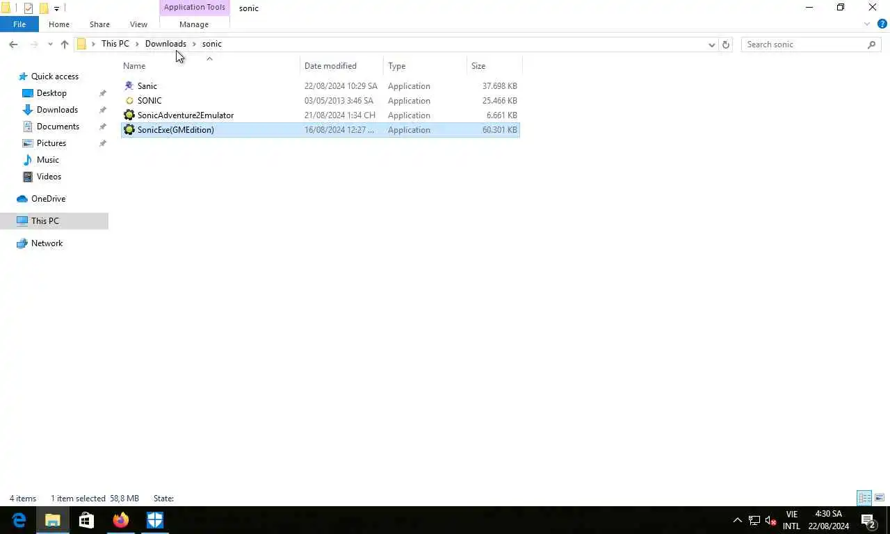Switch to Details view layout
The height and width of the screenshot is (534, 890).
tap(864, 498)
